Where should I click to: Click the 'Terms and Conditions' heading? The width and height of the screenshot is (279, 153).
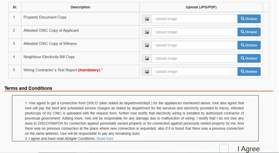click(x=28, y=88)
